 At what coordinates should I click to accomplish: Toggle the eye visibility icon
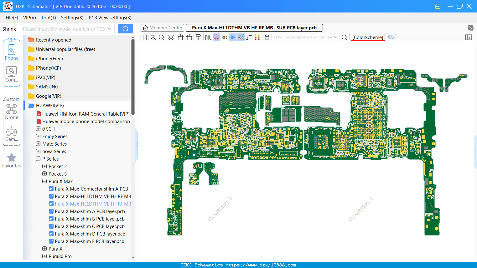pyautogui.click(x=391, y=37)
